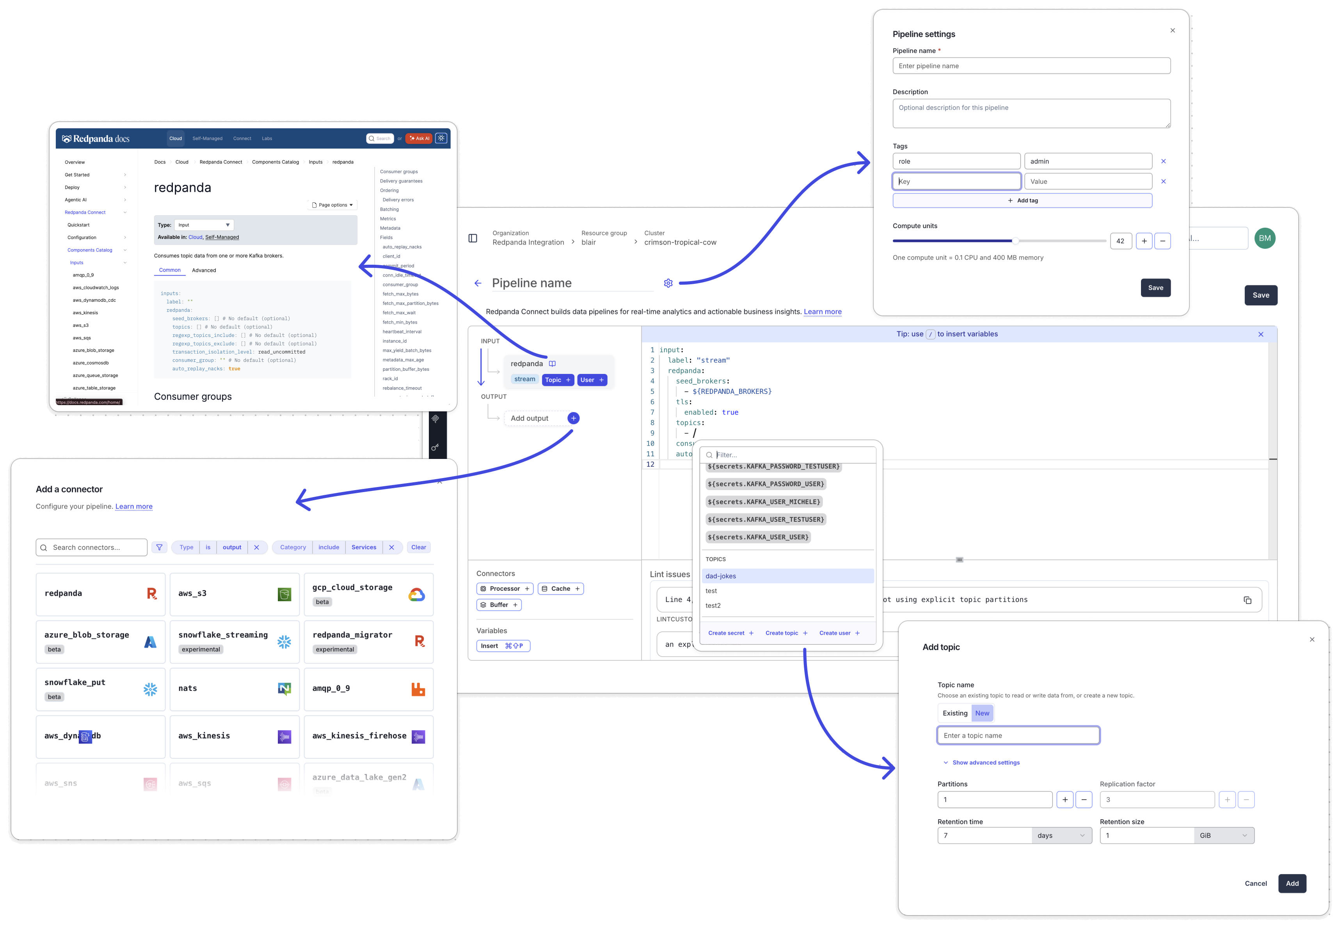Open pipeline settings using the gear icon
This screenshot has height=928, width=1340.
tap(668, 283)
